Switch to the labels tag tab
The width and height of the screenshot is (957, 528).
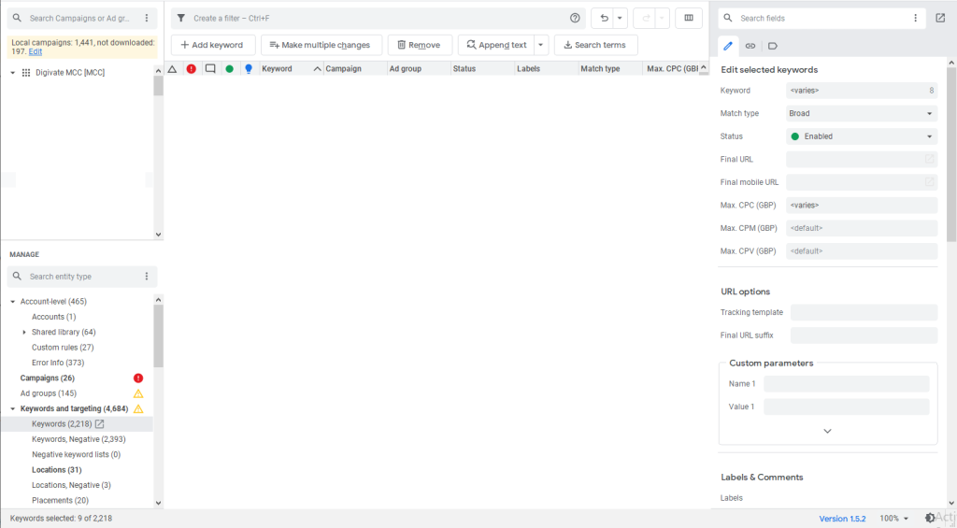pos(773,46)
